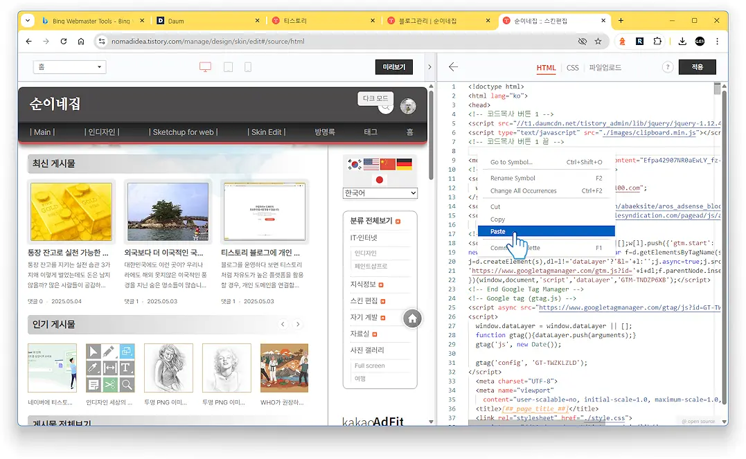
Task: Open the 스킨 편집 category
Action: [364, 300]
